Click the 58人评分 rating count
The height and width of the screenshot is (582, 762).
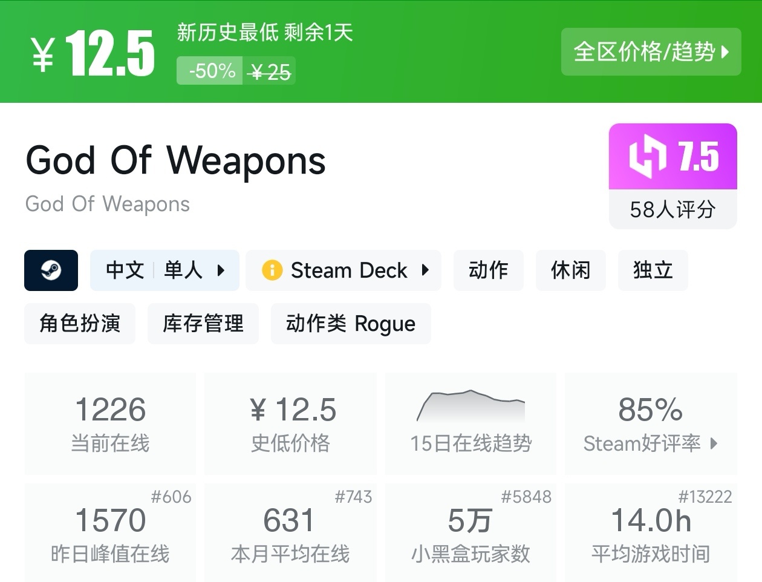(672, 210)
